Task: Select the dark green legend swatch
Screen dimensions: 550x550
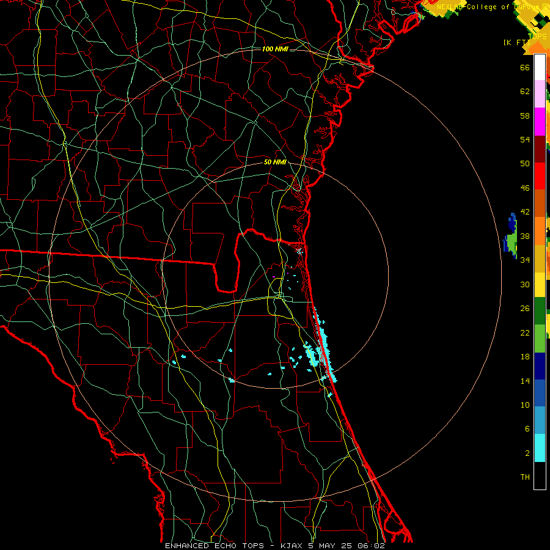Action: point(540,311)
